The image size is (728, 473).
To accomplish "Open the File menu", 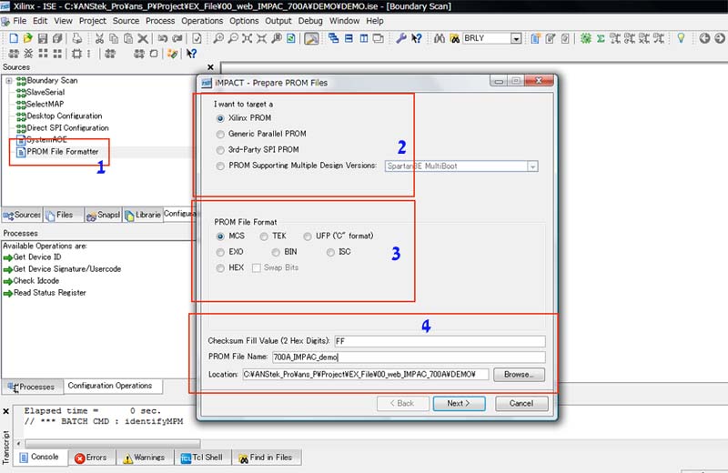I will (19, 21).
